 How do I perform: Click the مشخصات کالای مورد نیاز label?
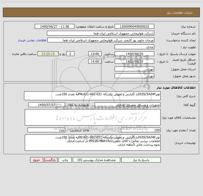coord(179,118)
